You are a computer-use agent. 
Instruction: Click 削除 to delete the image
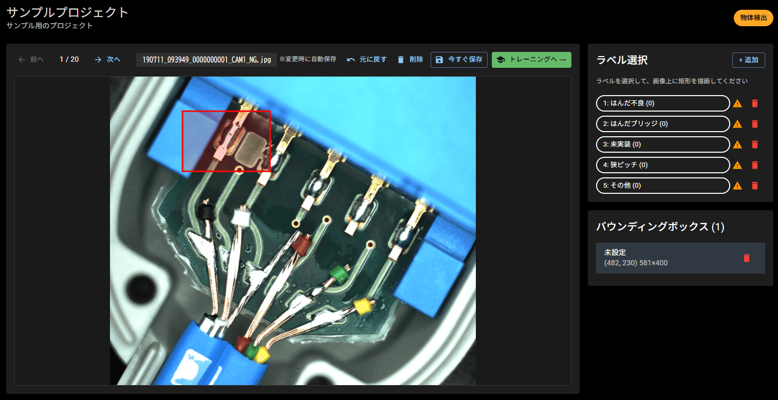point(410,60)
